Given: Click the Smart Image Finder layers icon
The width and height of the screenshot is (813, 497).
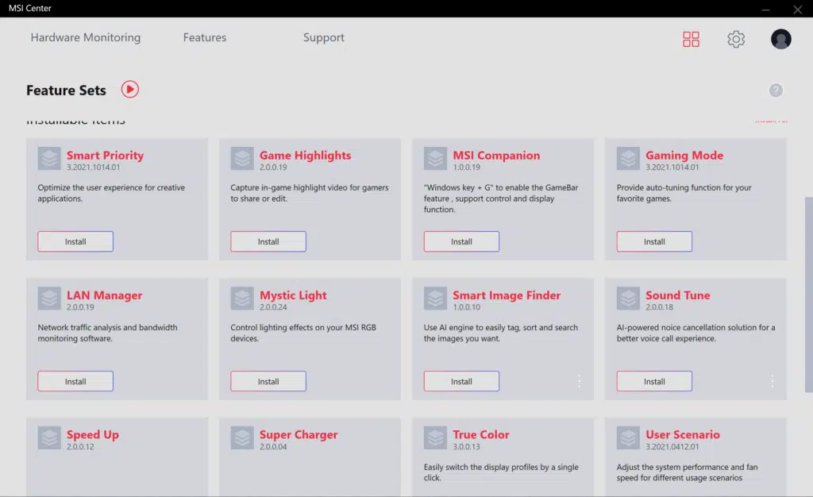Looking at the screenshot, I should (x=435, y=299).
